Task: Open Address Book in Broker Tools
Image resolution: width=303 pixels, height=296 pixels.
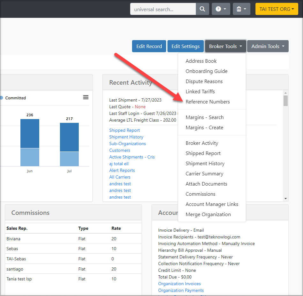Action: [201, 61]
